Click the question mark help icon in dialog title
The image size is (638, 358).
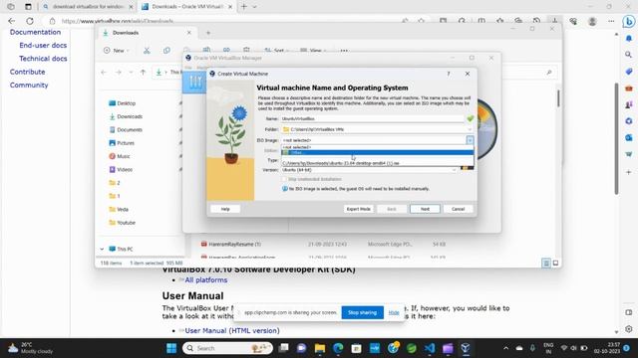click(449, 74)
